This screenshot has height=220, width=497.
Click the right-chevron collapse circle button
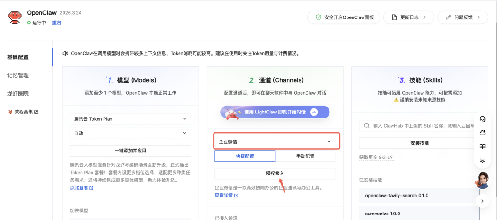pyautogui.click(x=482, y=201)
